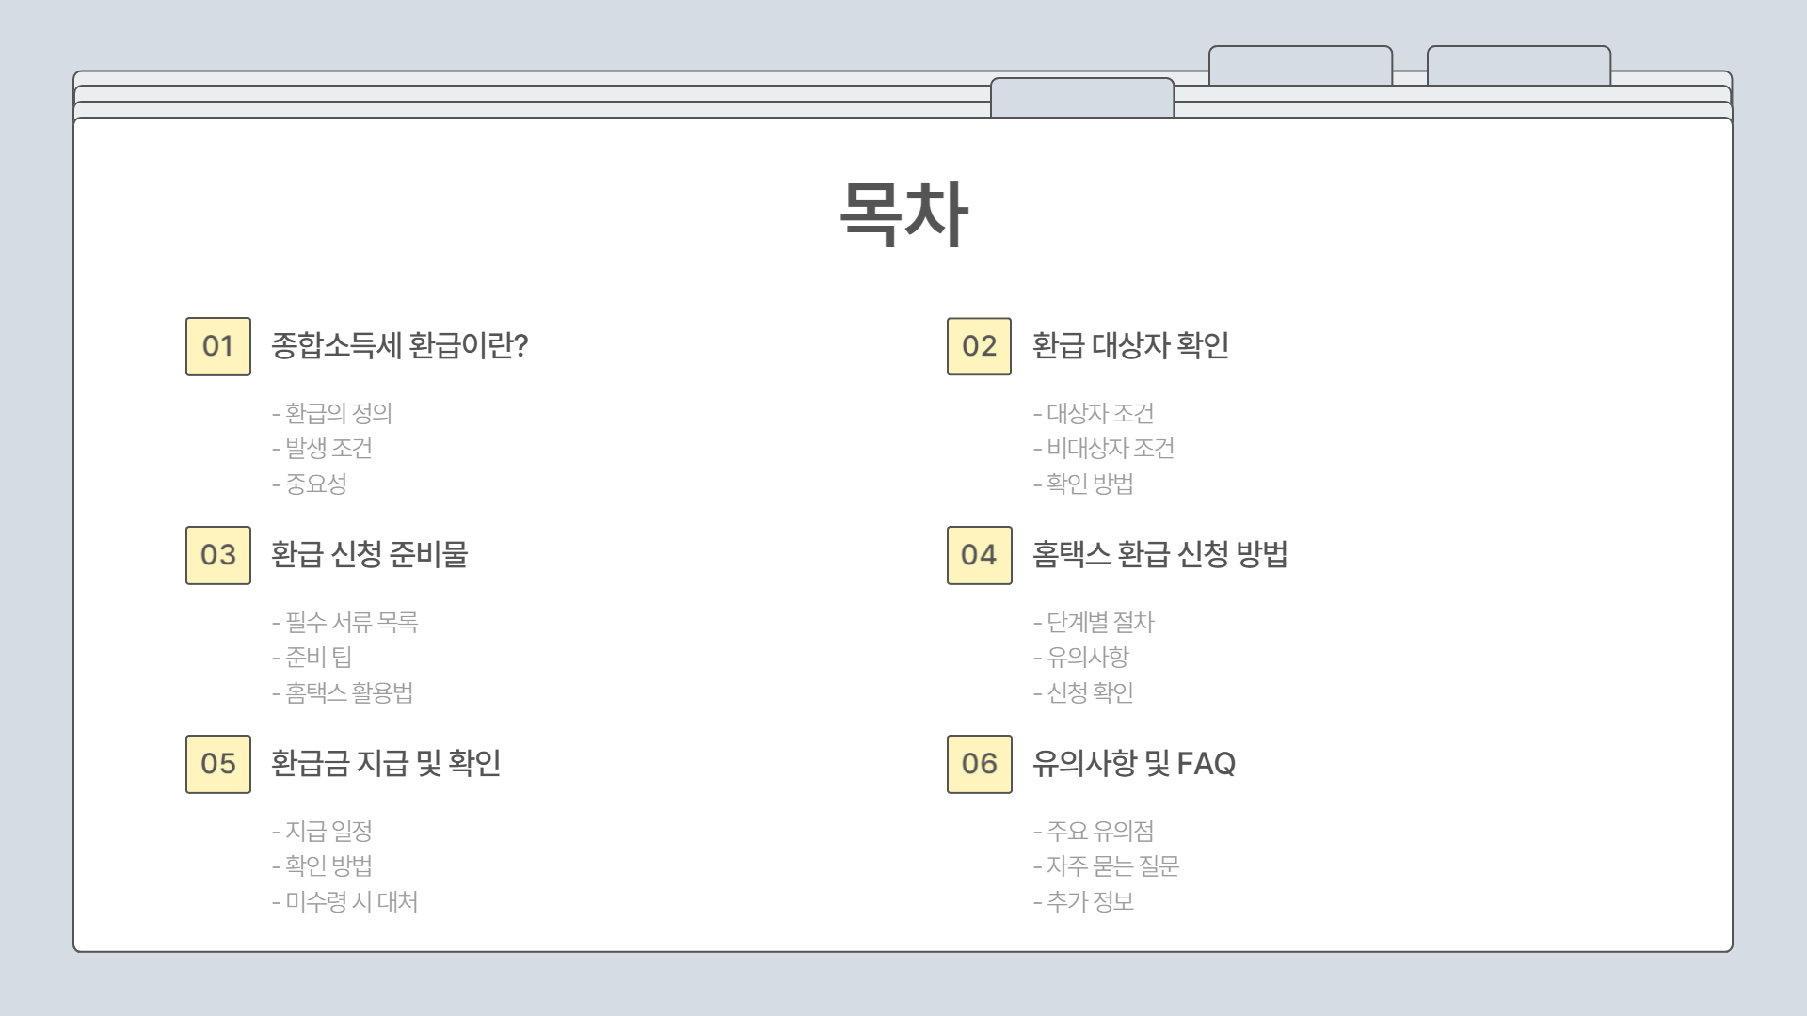
Task: Select the middle blank folder tab
Action: coord(1300,66)
